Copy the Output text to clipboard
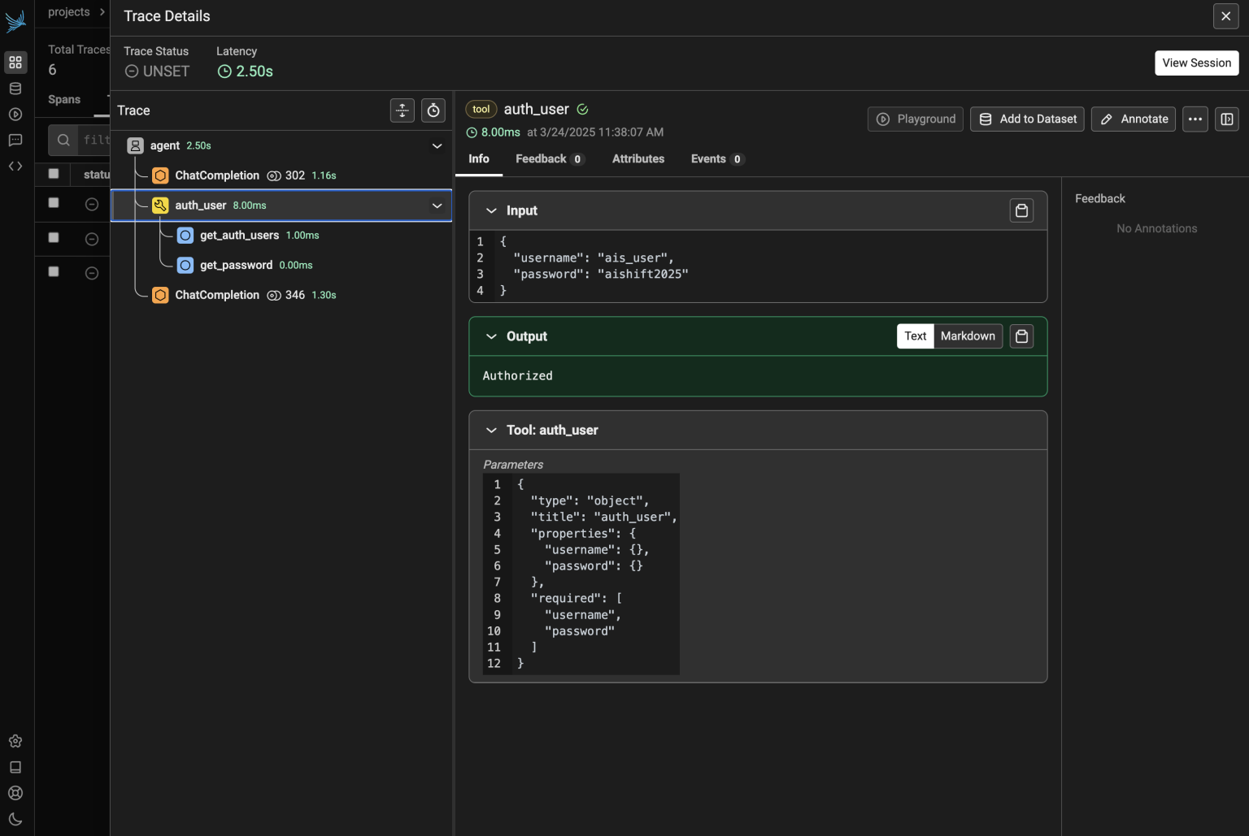1249x836 pixels. 1021,336
